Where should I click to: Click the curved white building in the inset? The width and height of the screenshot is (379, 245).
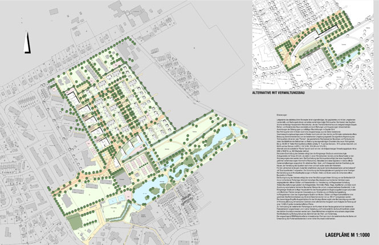(x=304, y=45)
